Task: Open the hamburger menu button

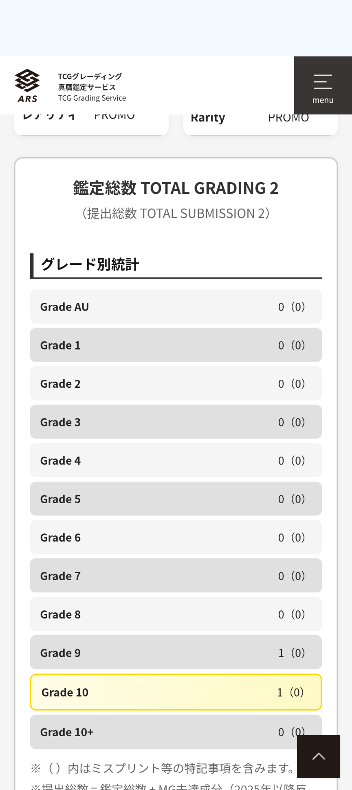Action: tap(323, 85)
